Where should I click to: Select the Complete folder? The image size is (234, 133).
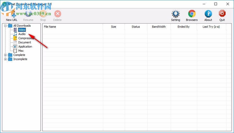pyautogui.click(x=19, y=55)
